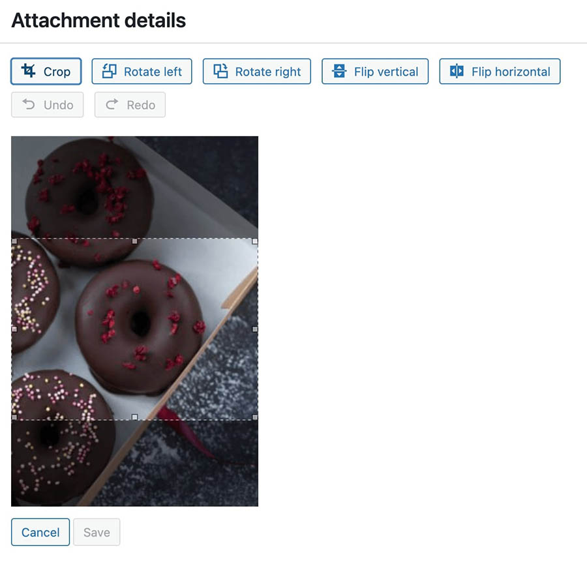Click the Redo arrow icon
The width and height of the screenshot is (587, 564).
[x=112, y=104]
